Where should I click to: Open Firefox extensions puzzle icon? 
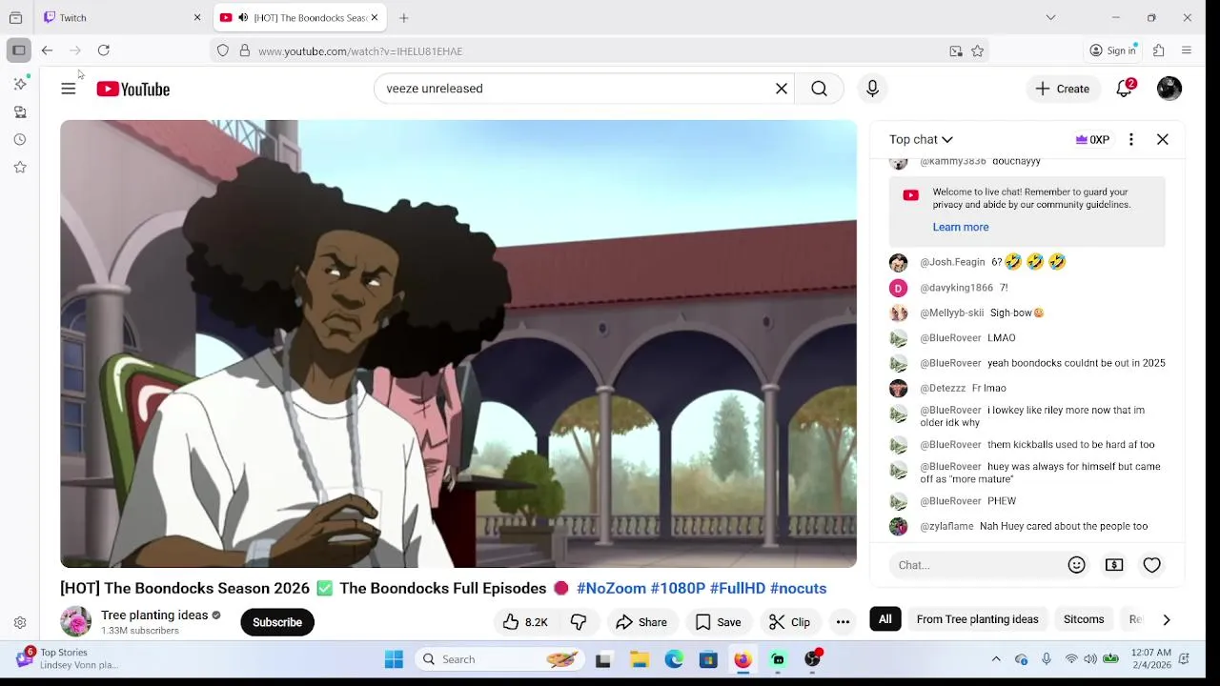click(x=1158, y=50)
